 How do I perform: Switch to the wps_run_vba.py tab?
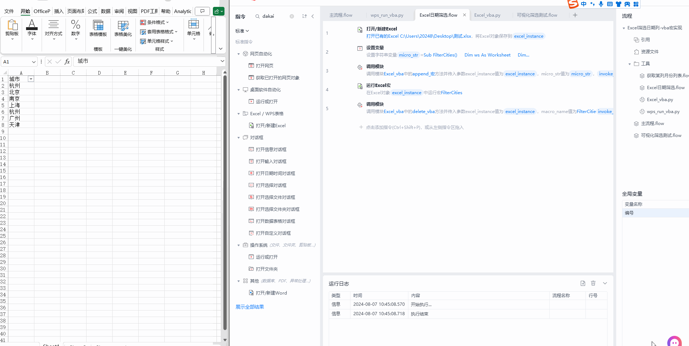click(x=387, y=15)
